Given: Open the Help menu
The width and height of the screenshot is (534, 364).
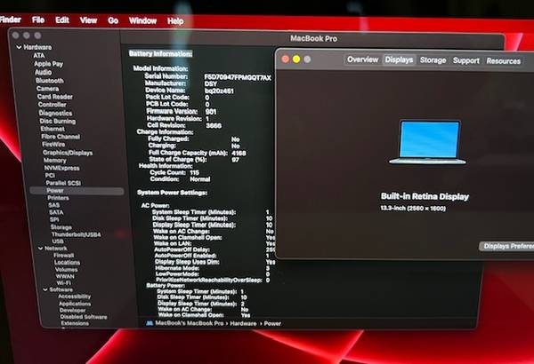Looking at the screenshot, I should 175,21.
